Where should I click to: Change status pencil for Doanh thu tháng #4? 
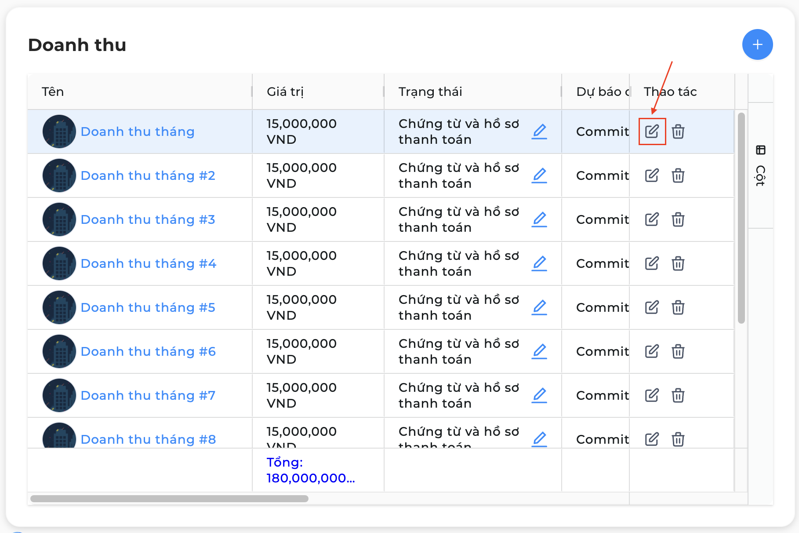click(x=539, y=263)
